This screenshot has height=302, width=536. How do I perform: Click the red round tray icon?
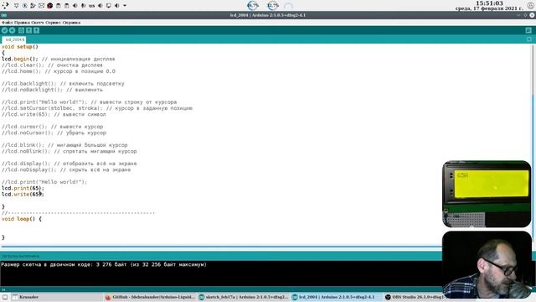(x=50, y=6)
